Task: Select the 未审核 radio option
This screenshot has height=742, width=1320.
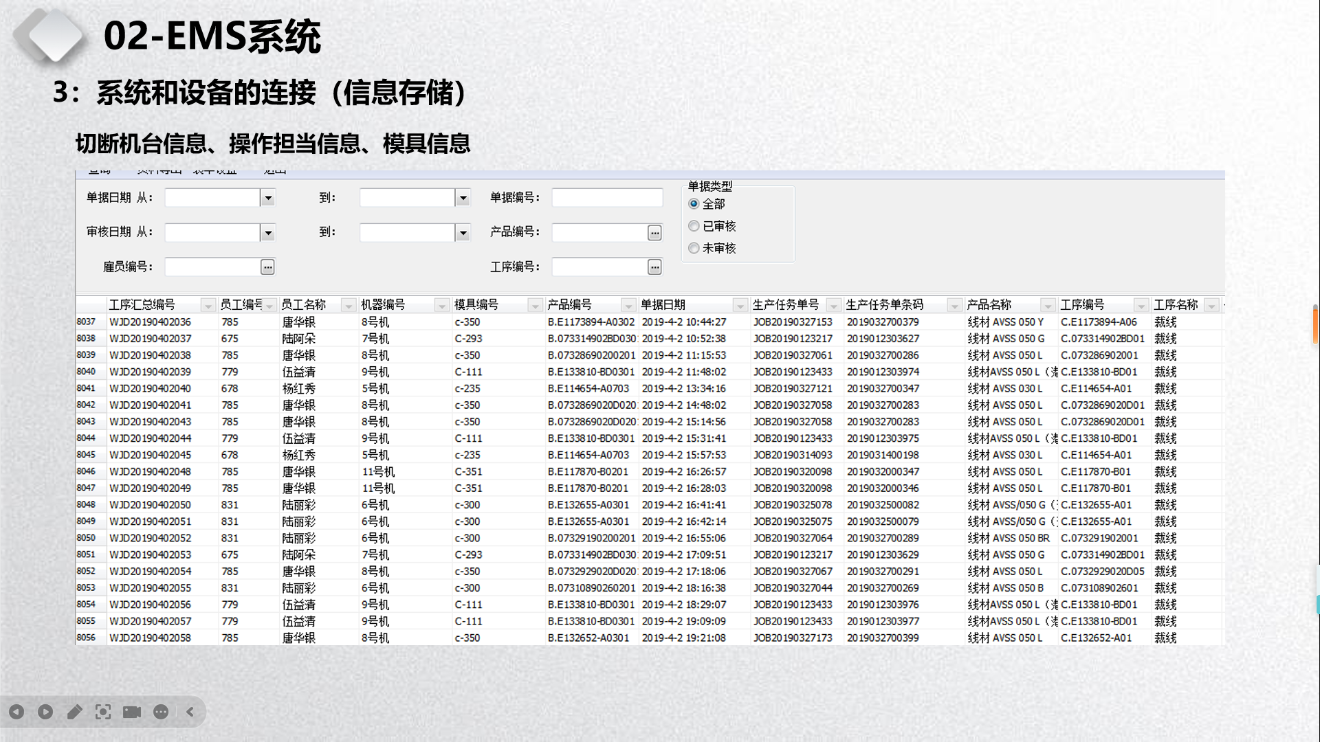Action: pyautogui.click(x=694, y=248)
